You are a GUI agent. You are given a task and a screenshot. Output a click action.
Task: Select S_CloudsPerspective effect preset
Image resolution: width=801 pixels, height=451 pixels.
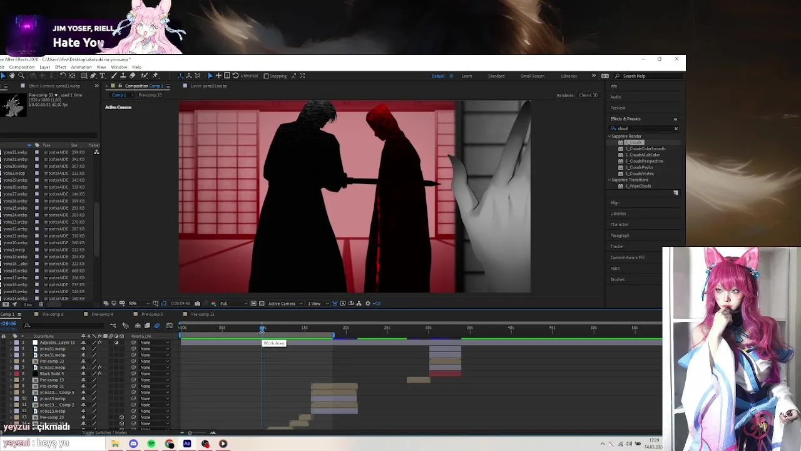644,161
